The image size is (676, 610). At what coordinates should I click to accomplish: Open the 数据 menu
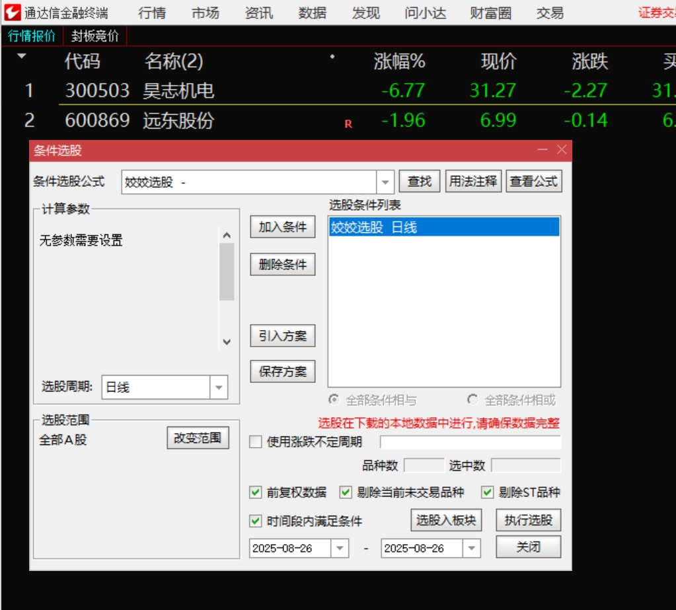[312, 13]
